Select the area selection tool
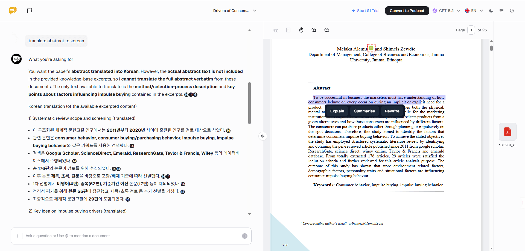525x251 pixels. [275, 30]
